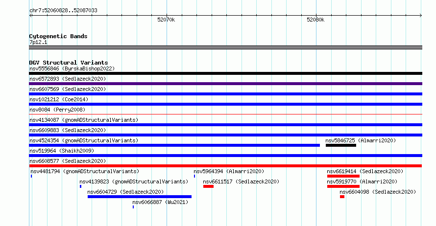
Task: Open nsv6607569 (Sedlazeck2020) variant
Action: pos(68,89)
